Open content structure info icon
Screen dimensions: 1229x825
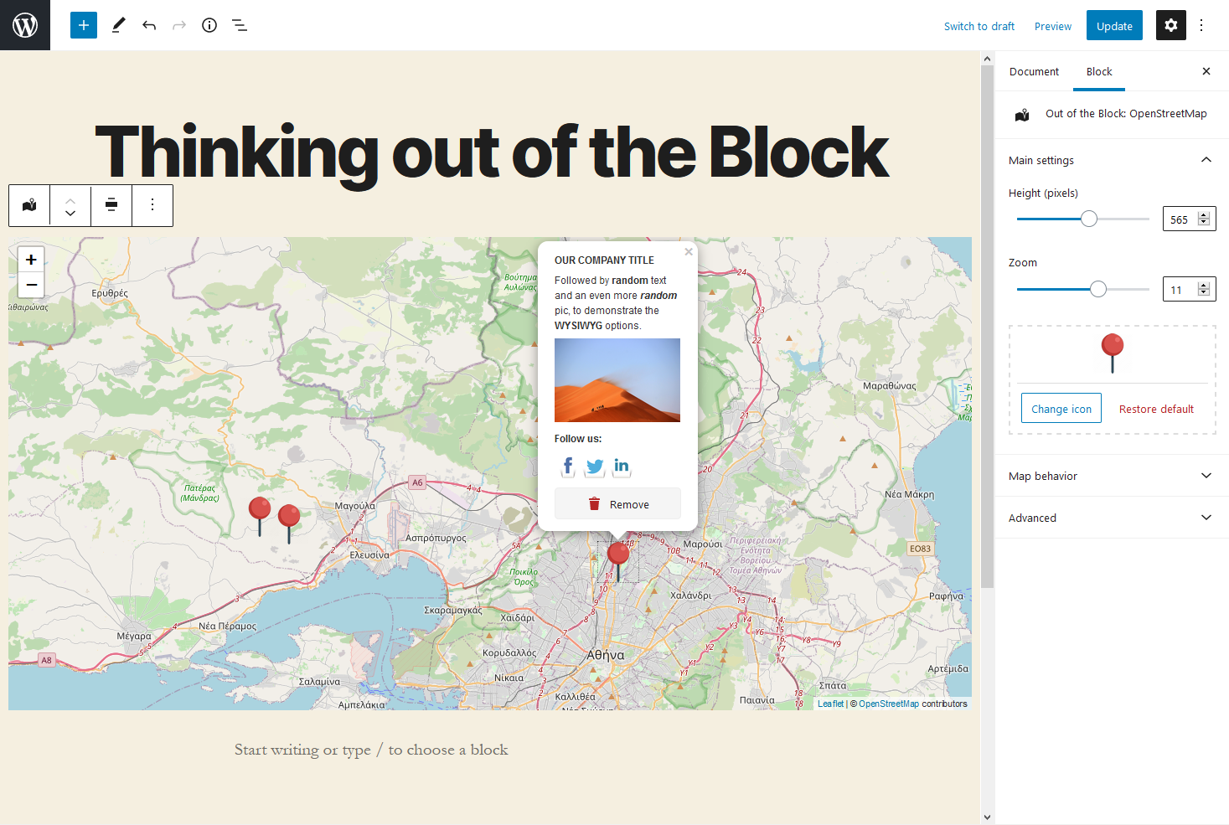(209, 25)
